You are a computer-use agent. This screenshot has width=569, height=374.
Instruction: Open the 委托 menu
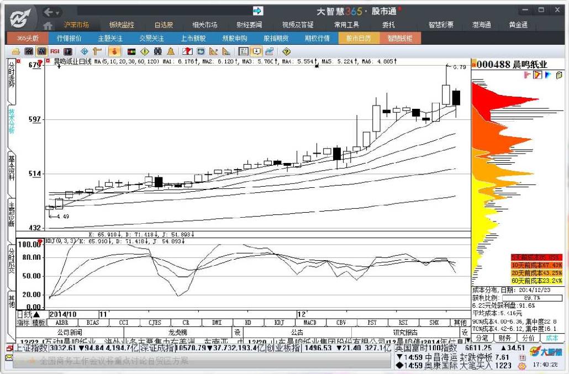pos(389,25)
